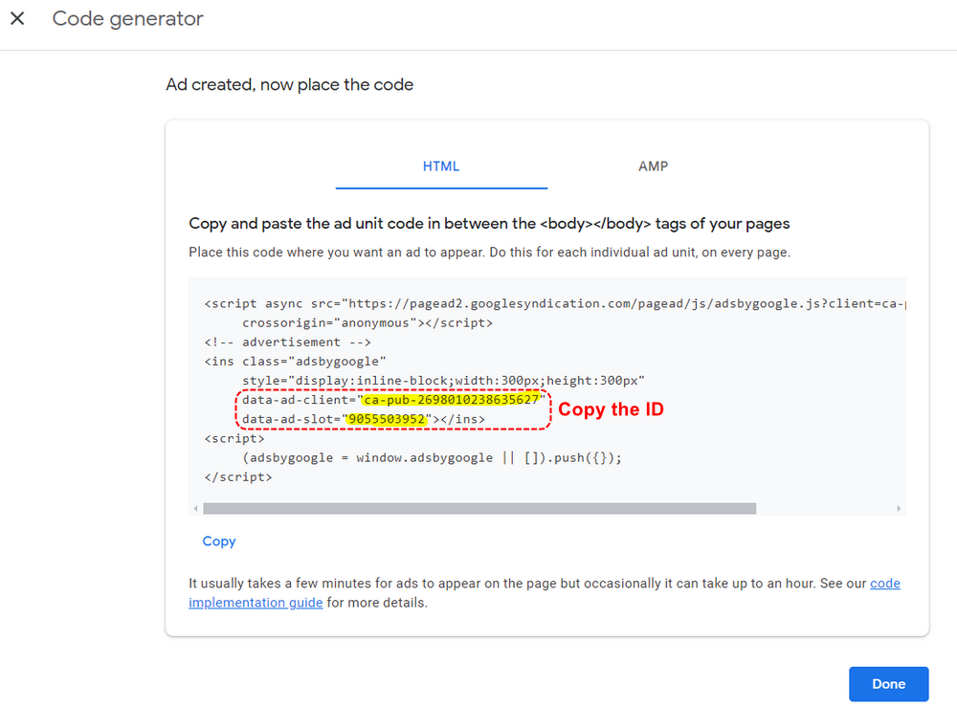The image size is (957, 707).
Task: Click the '<!-- advertisement -->' comment line
Action: (x=287, y=342)
